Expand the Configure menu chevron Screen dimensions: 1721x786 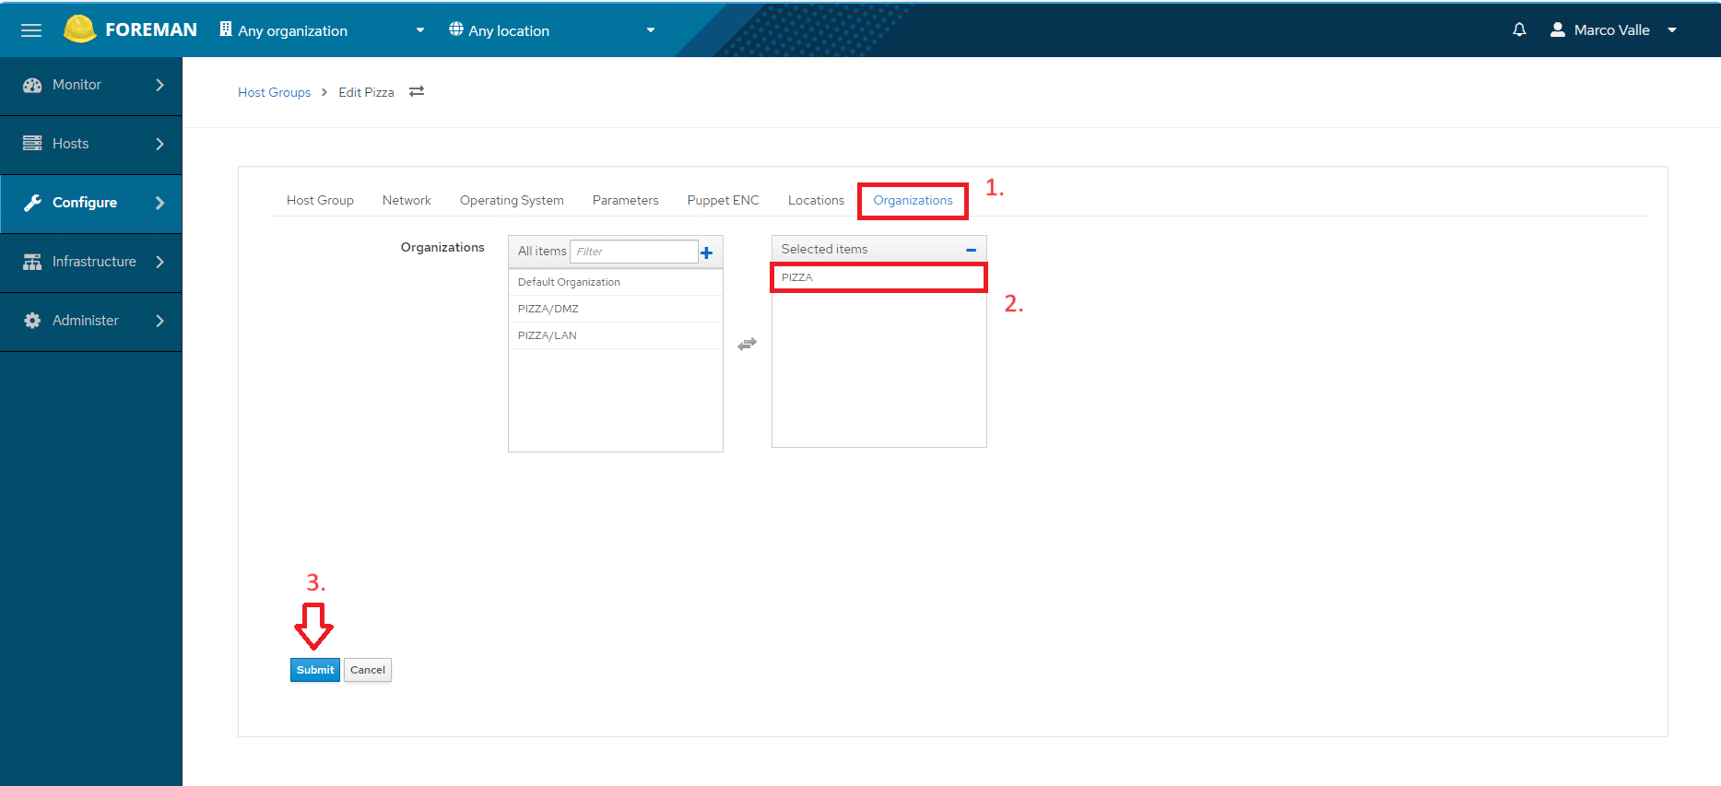click(159, 203)
